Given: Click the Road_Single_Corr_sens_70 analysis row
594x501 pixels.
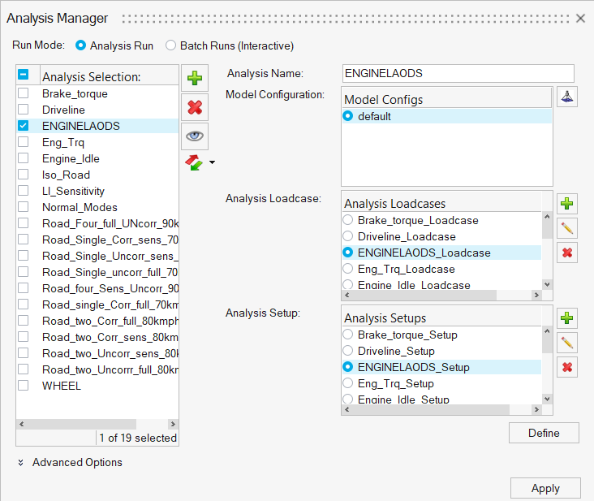Looking at the screenshot, I should [97, 240].
